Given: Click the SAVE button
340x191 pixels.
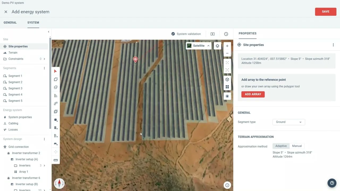Looking at the screenshot, I should click(x=326, y=12).
